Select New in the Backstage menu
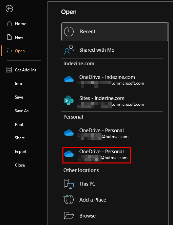This screenshot has height=225, width=173. [x=19, y=37]
